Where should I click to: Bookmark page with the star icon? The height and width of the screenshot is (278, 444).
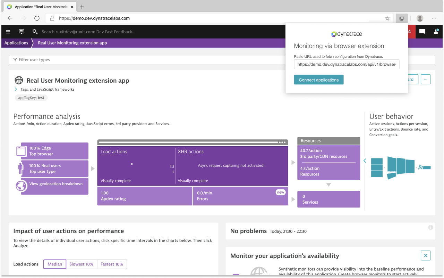(387, 18)
